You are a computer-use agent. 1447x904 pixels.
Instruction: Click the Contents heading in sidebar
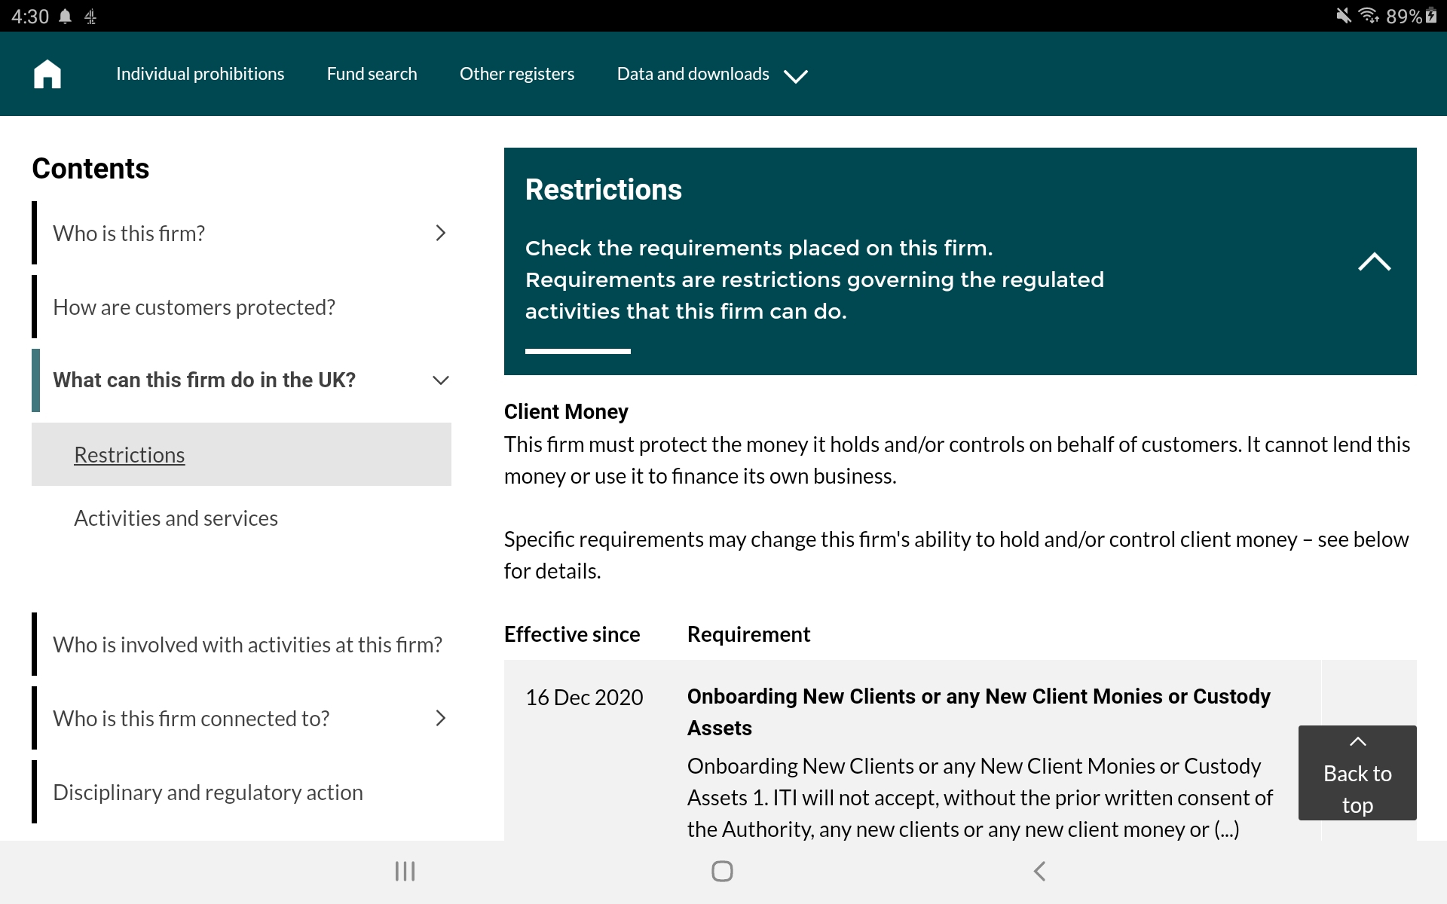90,169
